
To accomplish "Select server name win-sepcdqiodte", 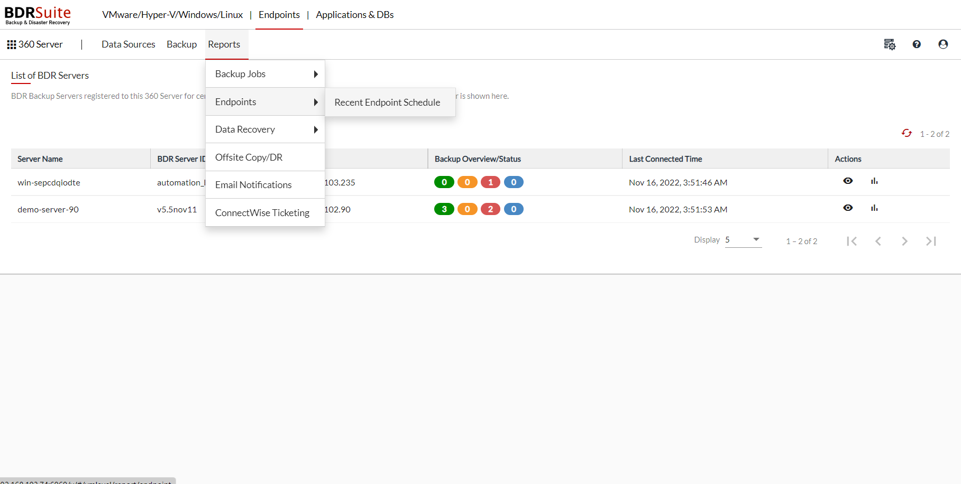I will pyautogui.click(x=49, y=183).
